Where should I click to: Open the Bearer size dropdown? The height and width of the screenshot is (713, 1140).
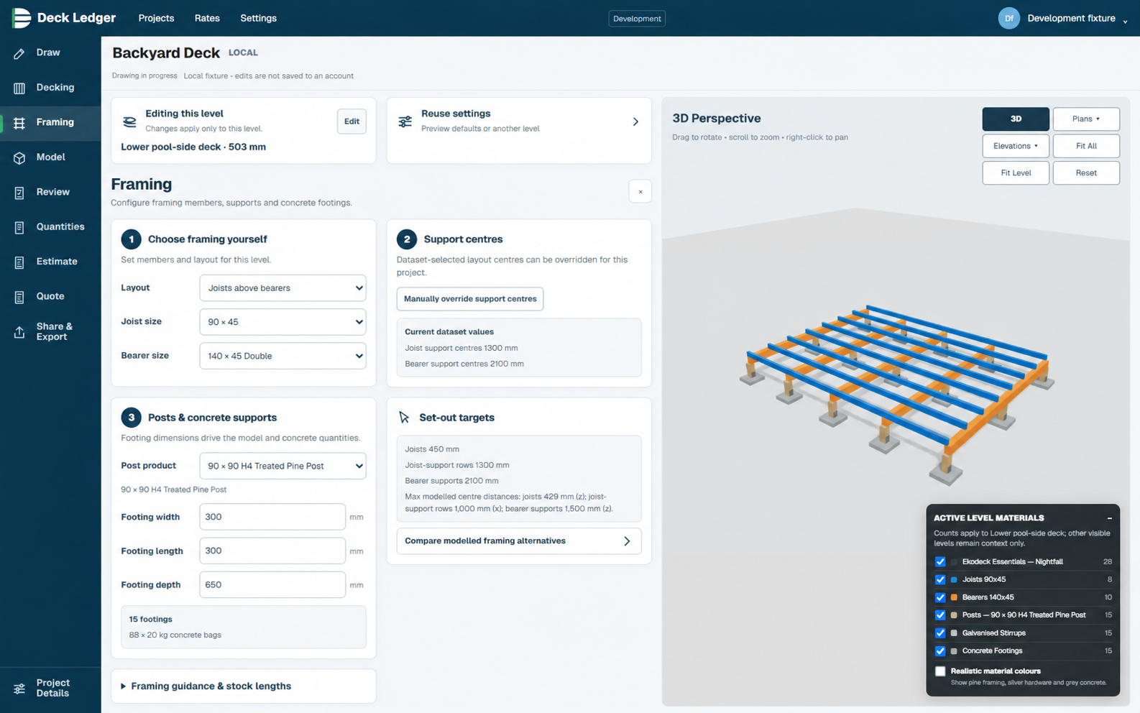[x=282, y=356]
